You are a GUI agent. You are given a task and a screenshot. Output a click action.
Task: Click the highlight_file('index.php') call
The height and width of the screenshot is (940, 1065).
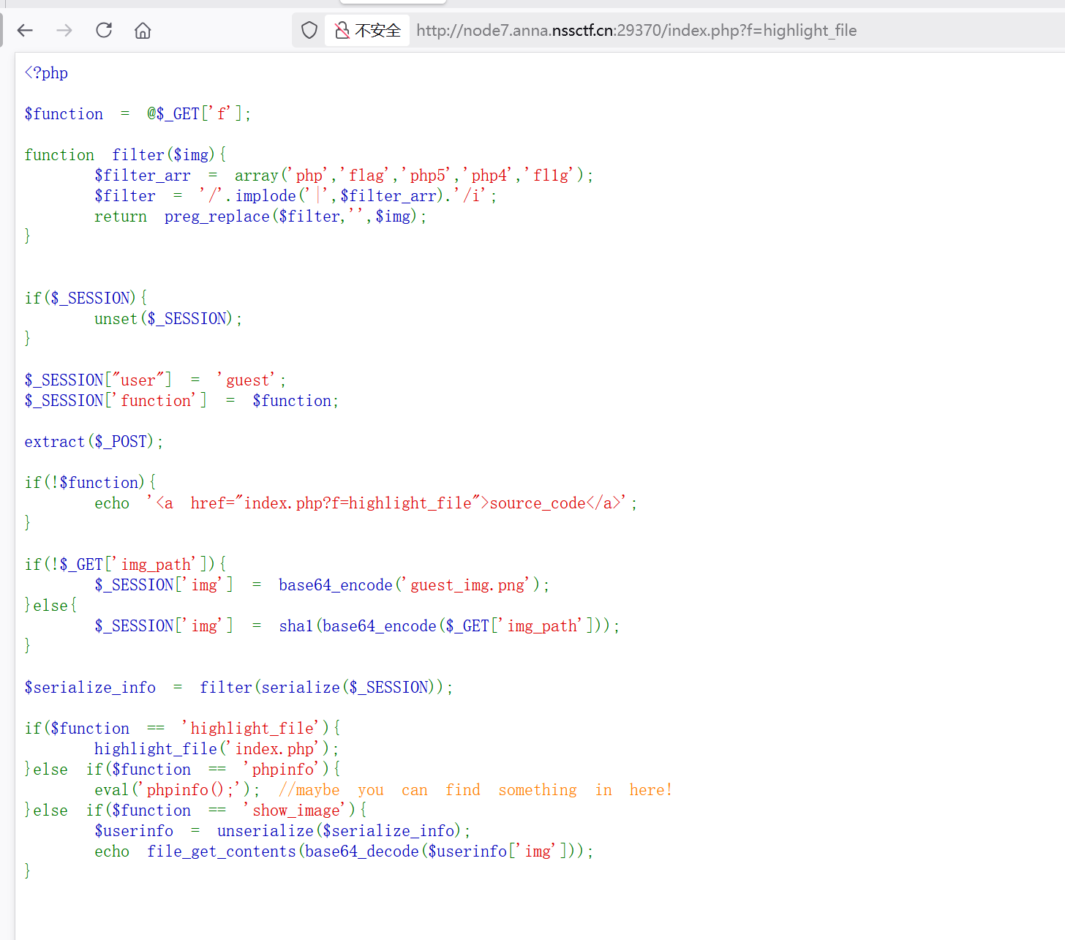pyautogui.click(x=217, y=748)
